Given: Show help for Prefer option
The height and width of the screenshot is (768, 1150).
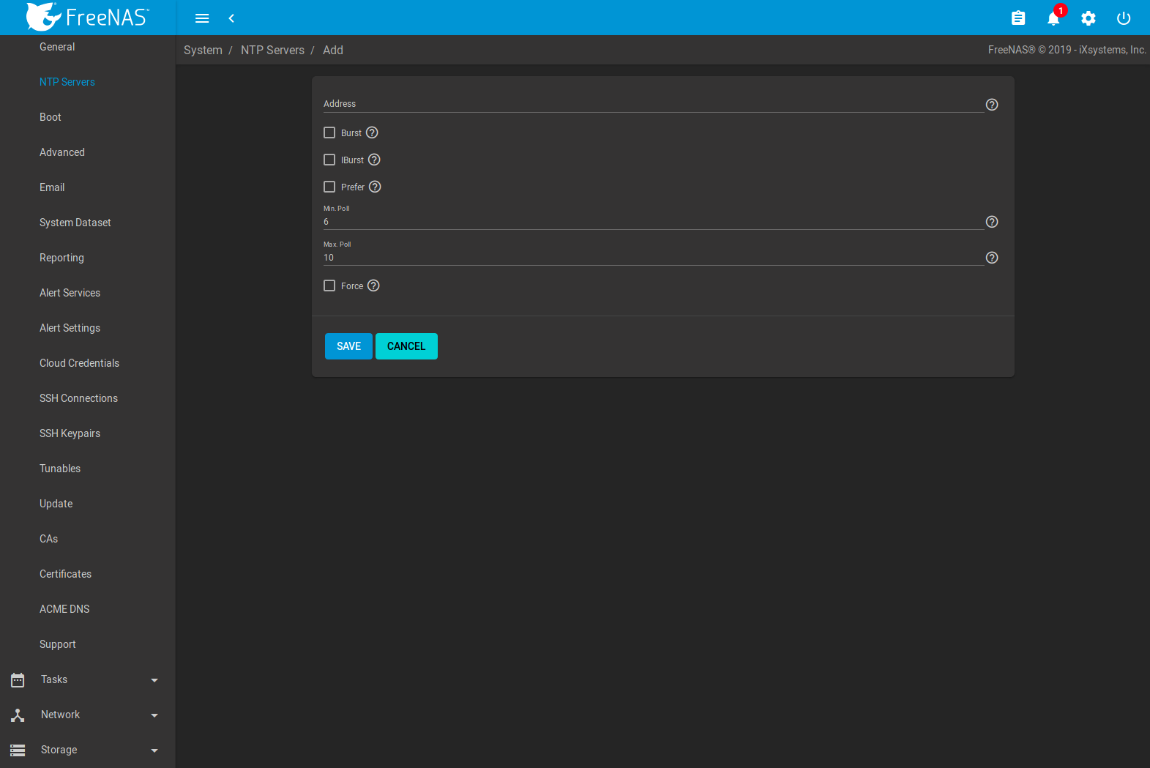Looking at the screenshot, I should (375, 187).
